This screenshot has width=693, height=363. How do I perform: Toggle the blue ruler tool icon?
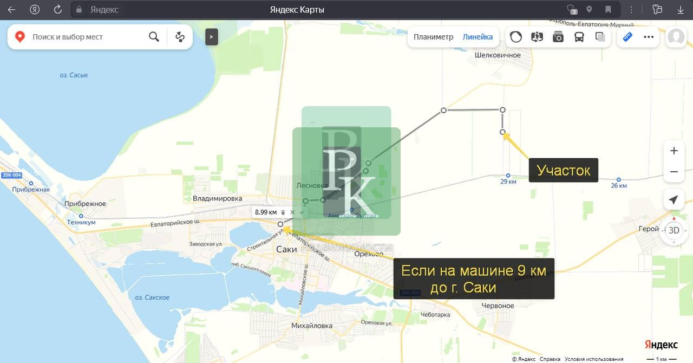click(x=627, y=37)
